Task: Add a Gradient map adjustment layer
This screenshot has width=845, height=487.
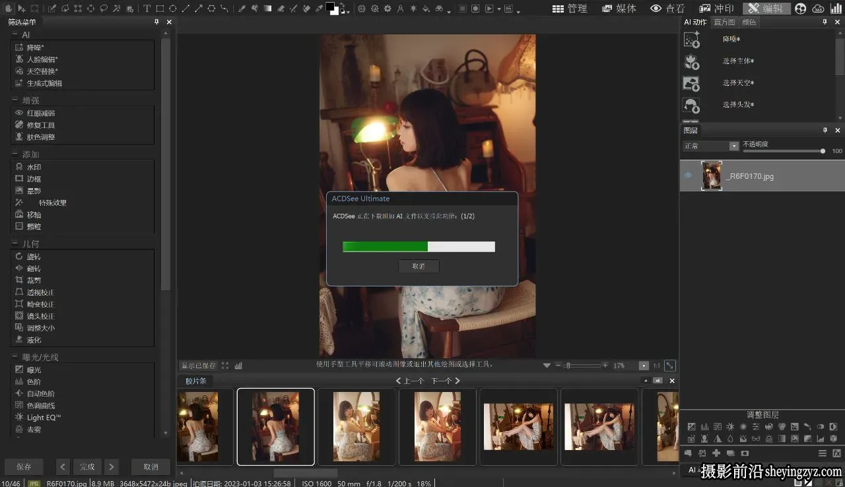Action: [x=782, y=439]
